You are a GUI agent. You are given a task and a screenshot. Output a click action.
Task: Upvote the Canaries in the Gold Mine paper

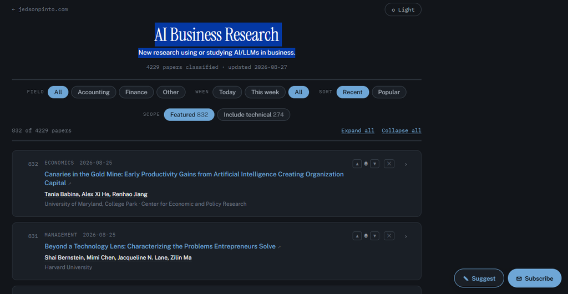[357, 164]
